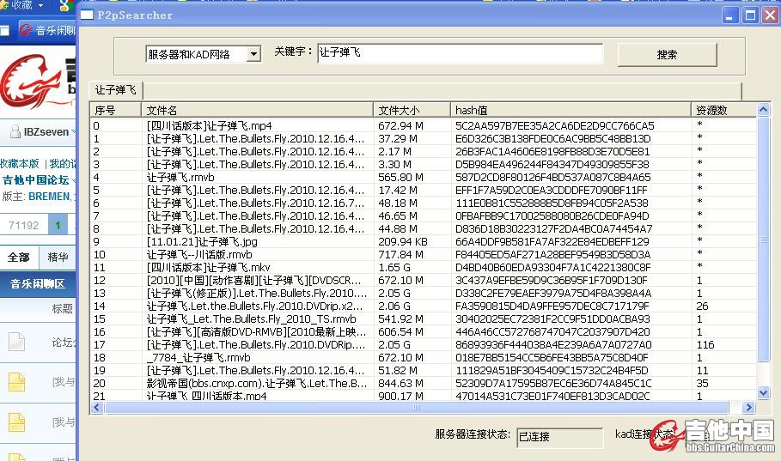Click resource count 35 cell
This screenshot has height=461, width=781.
(702, 384)
